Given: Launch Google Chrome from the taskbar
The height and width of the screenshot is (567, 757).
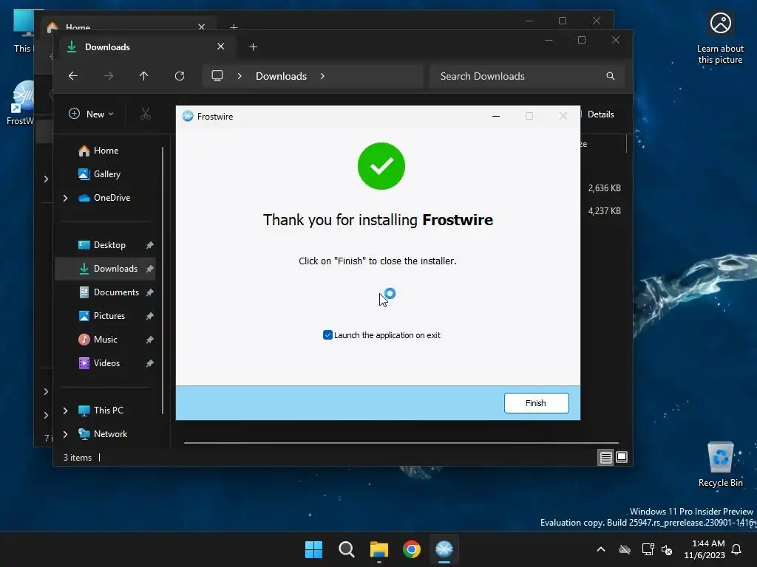Looking at the screenshot, I should pyautogui.click(x=412, y=549).
